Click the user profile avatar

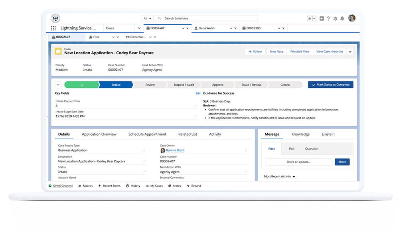click(x=352, y=18)
